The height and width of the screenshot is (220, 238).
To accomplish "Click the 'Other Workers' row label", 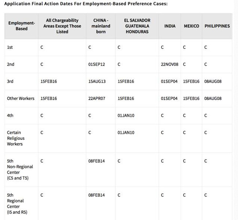I will tap(21, 99).
